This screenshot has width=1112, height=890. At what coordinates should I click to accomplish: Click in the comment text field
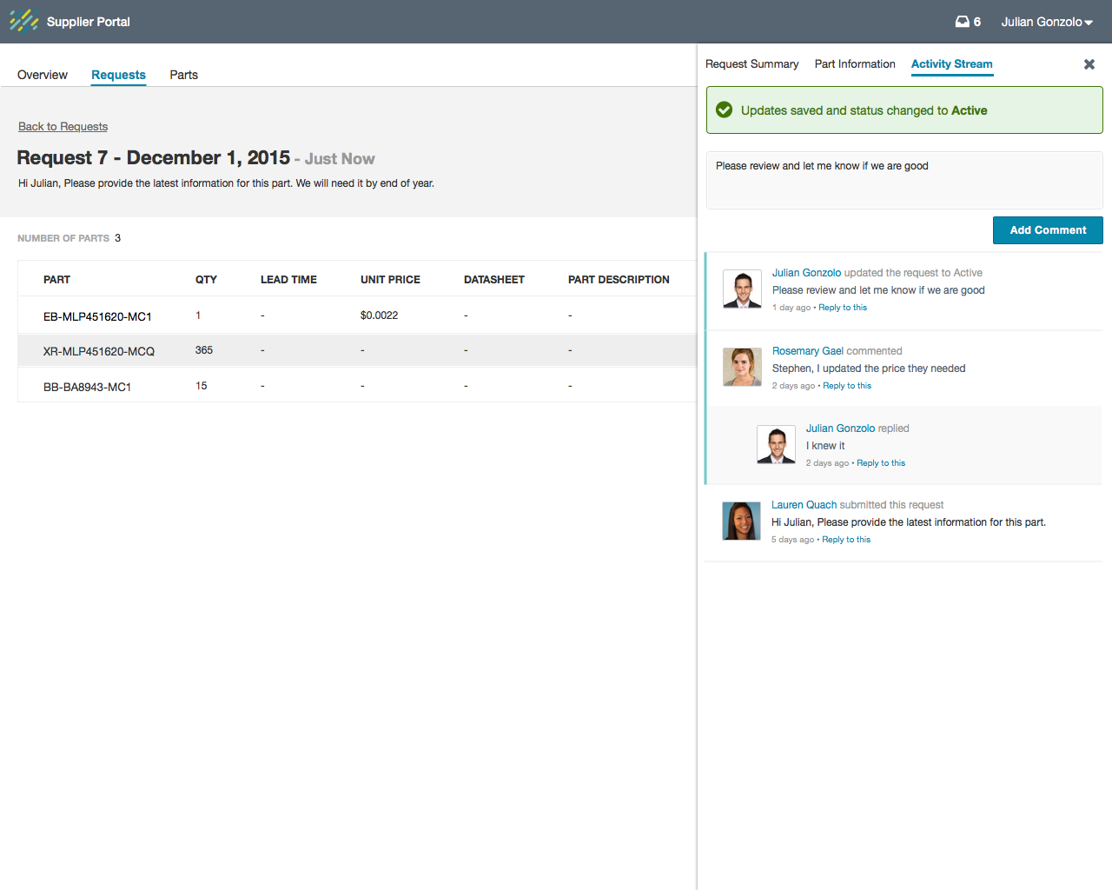point(903,181)
